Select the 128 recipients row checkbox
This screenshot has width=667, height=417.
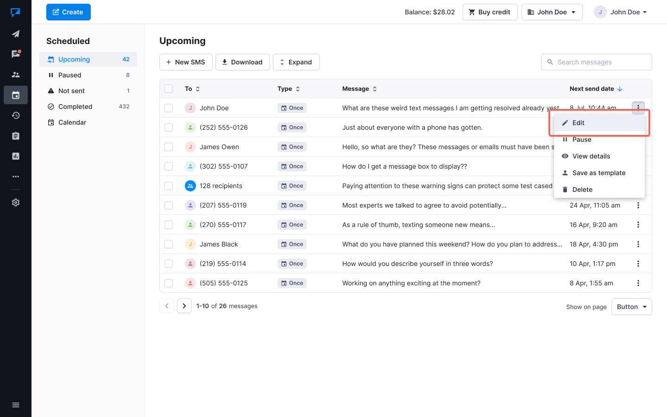tap(169, 186)
